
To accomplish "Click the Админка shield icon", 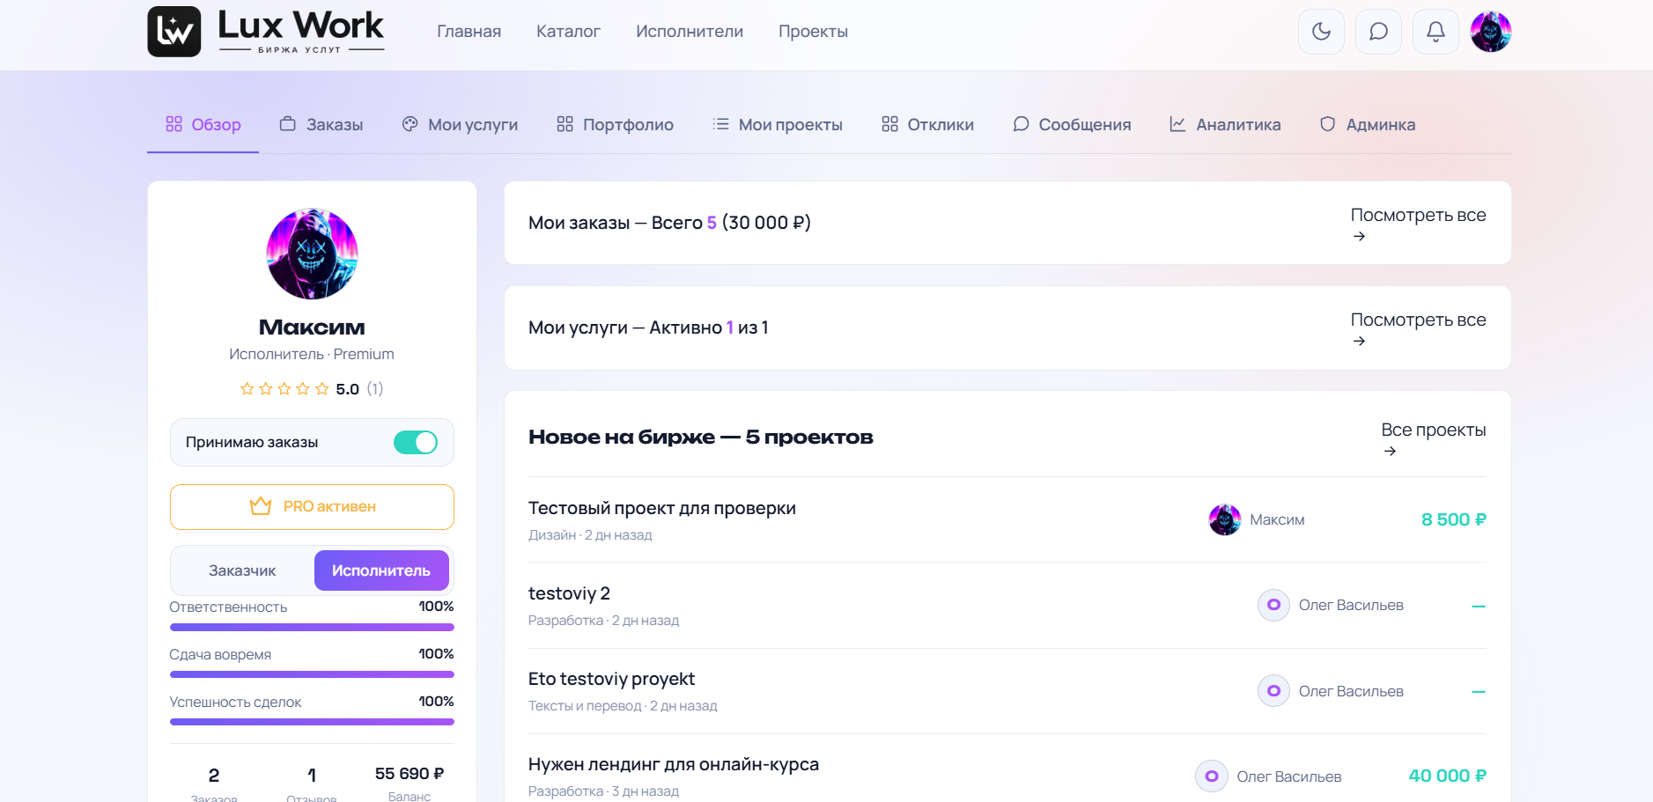I will tap(1327, 124).
